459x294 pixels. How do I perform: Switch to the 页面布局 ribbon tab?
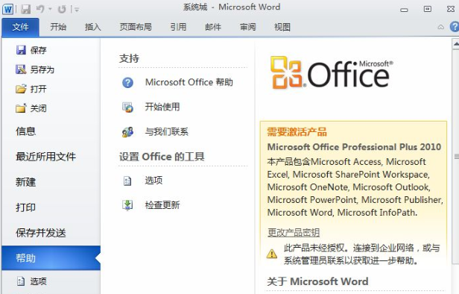click(136, 27)
